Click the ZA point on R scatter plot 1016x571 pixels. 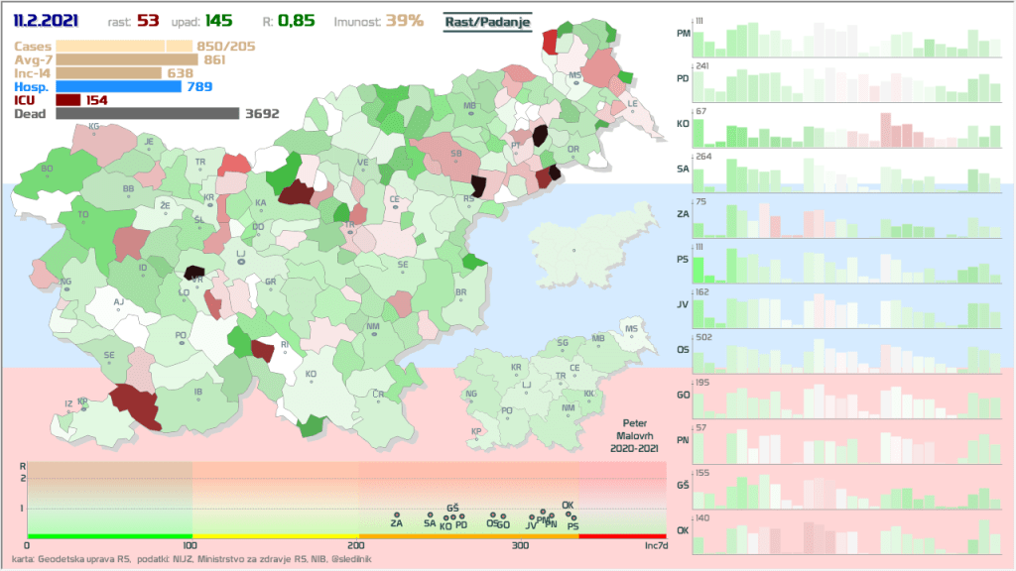pyautogui.click(x=396, y=514)
